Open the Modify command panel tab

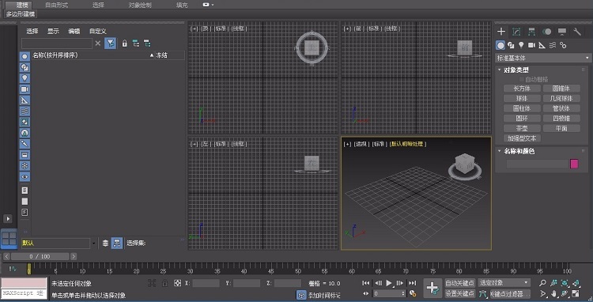[x=516, y=32]
